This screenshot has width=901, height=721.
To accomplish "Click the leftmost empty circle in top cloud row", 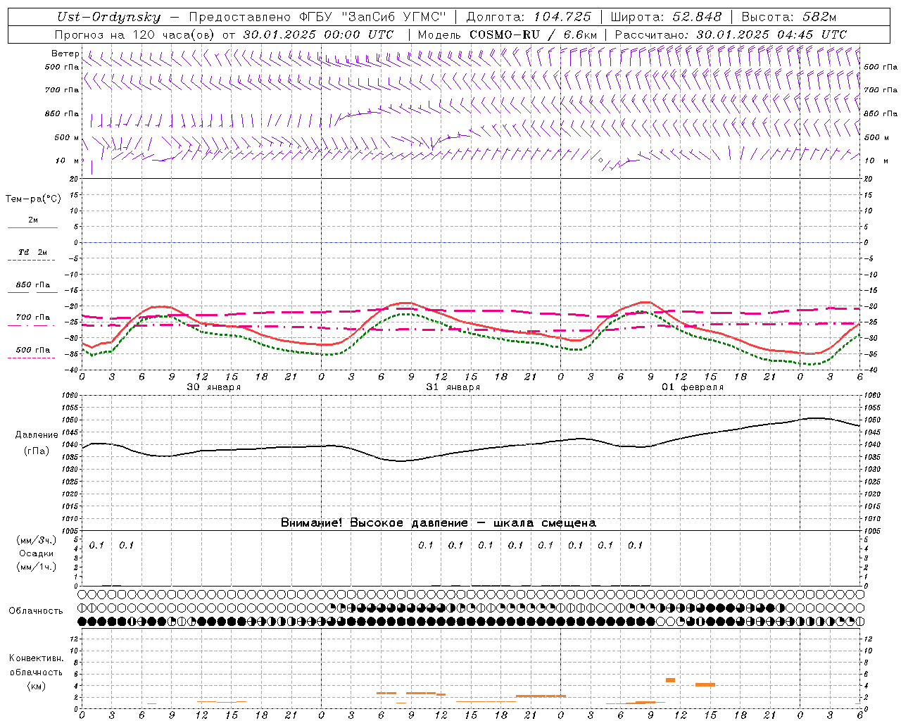I will 82,595.
